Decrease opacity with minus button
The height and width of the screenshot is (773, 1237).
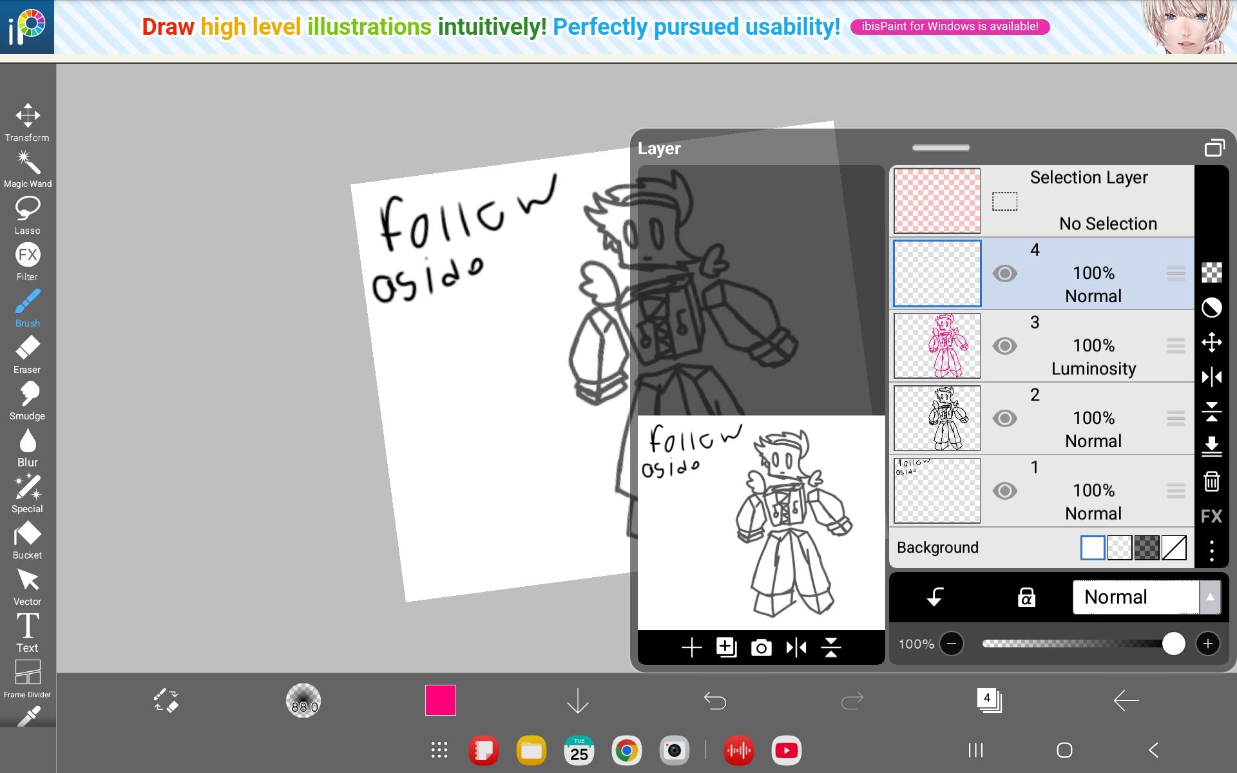coord(952,644)
